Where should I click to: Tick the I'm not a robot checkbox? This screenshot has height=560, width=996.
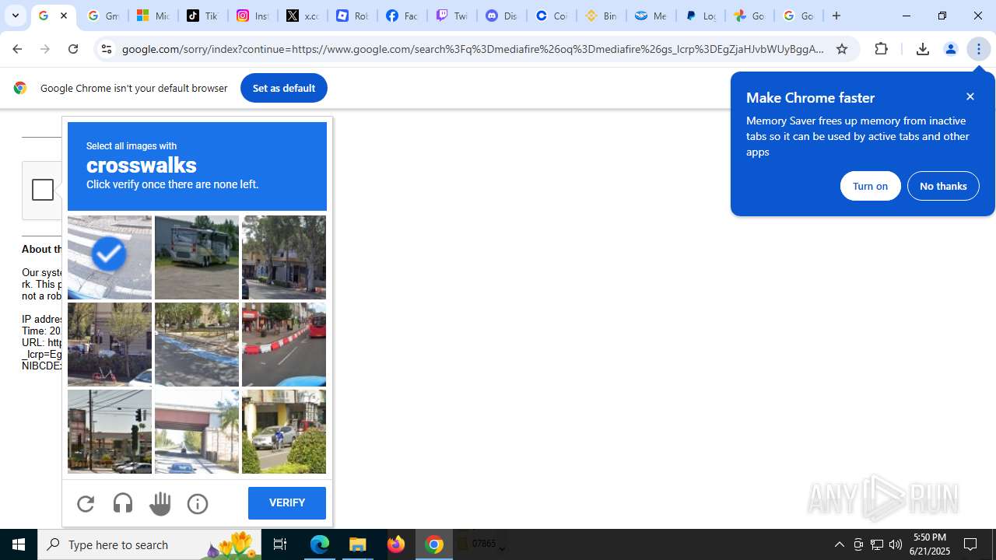click(43, 190)
